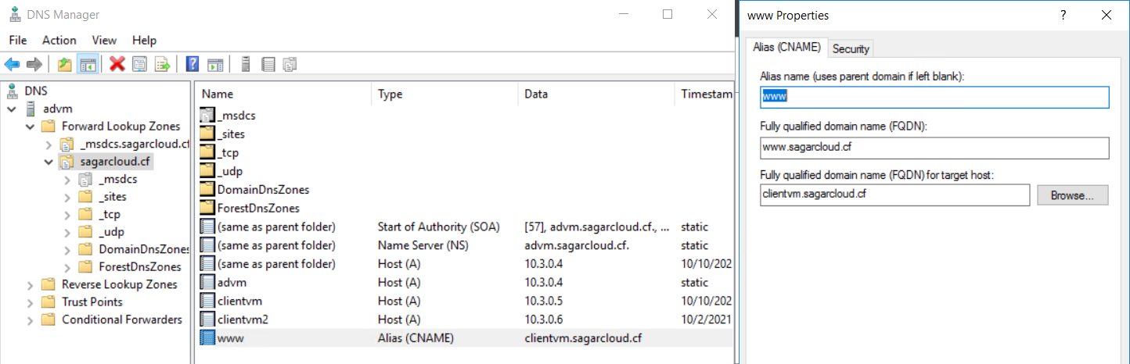Click the www record icon in list
Viewport: 1130px width, 364px height.
click(x=207, y=338)
